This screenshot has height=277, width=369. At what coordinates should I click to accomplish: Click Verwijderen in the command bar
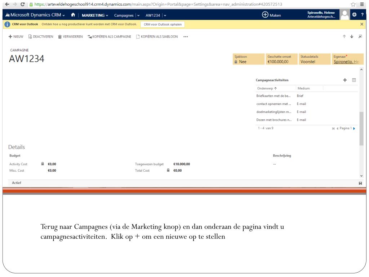click(70, 36)
